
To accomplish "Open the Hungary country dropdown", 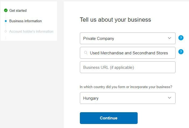I will point(124,98).
